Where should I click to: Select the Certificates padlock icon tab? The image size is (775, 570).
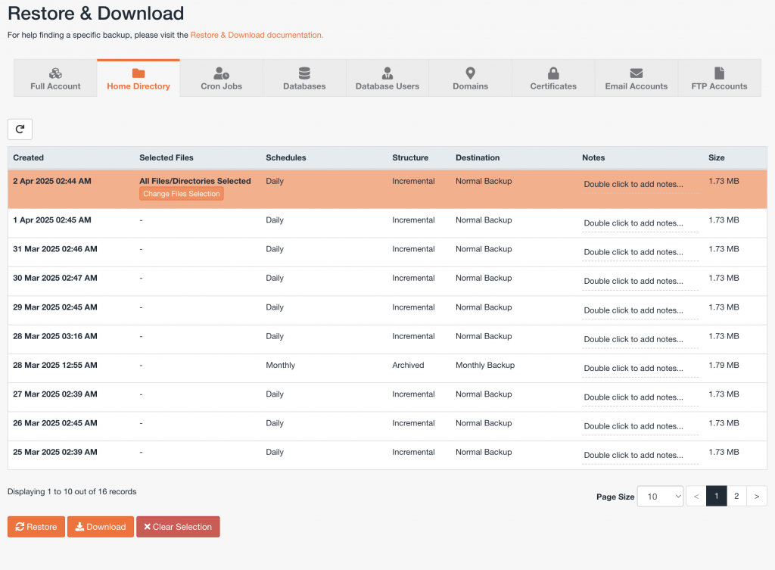553,73
